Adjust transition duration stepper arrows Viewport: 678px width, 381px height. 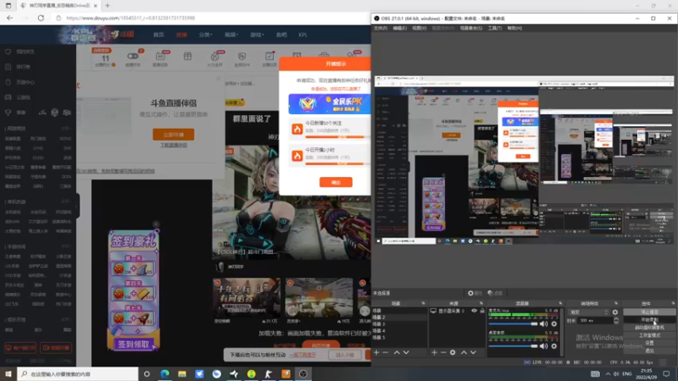[616, 321]
